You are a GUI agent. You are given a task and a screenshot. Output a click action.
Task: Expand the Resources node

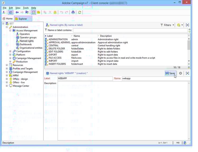point(7,65)
